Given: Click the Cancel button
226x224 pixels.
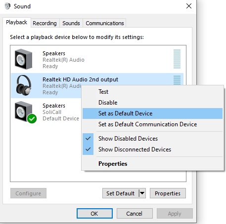Looking at the screenshot, I should tap(135, 214).
